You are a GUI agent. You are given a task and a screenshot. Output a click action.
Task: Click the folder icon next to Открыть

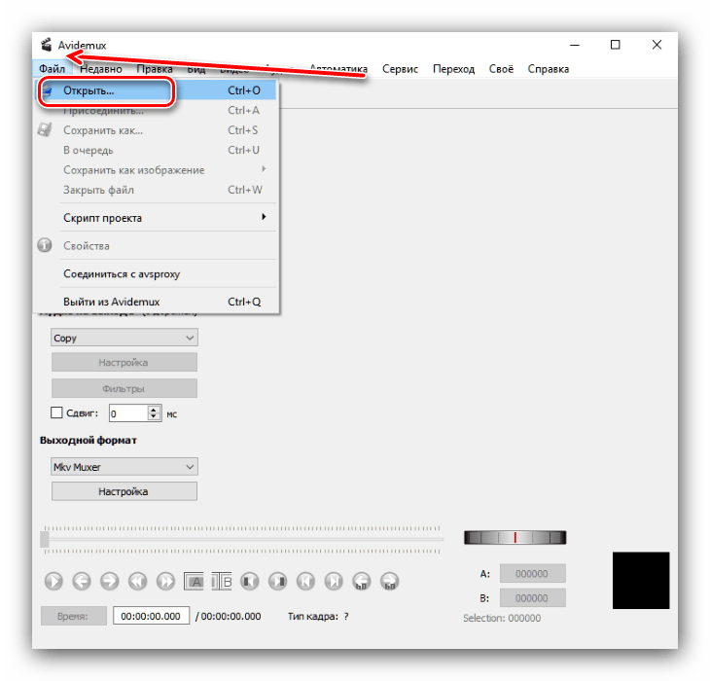46,90
